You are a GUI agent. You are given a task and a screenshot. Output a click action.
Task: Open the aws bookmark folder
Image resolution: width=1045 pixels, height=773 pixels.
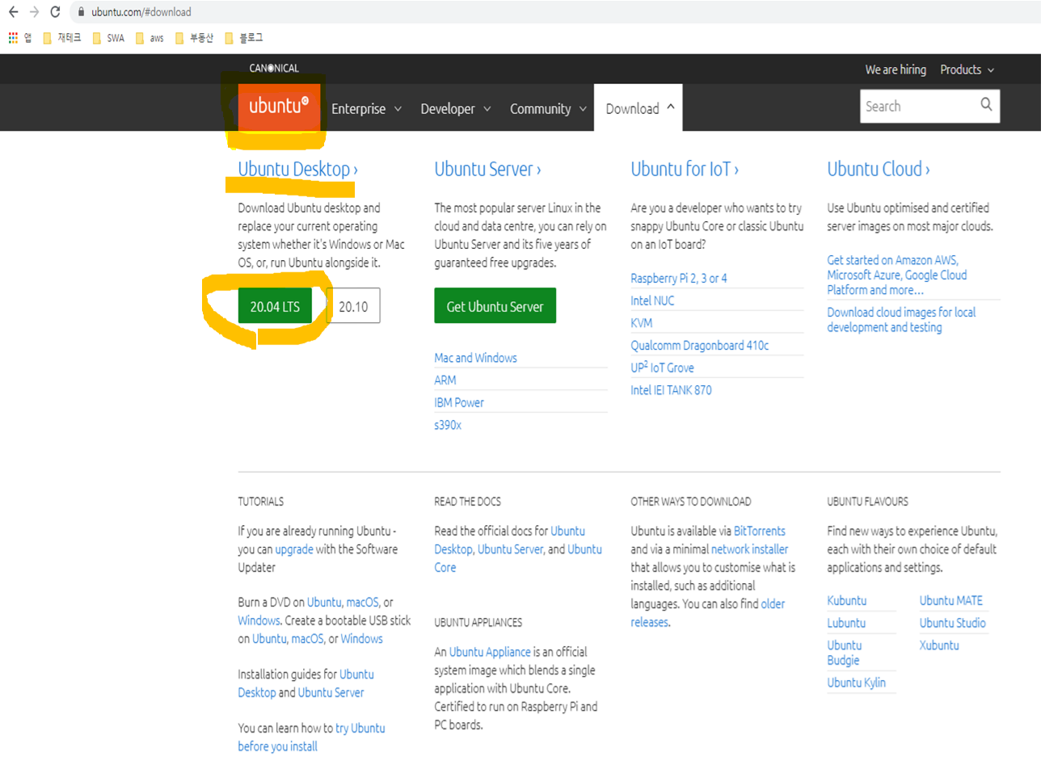150,38
